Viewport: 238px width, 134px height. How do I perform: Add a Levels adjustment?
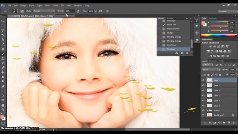pos(214,47)
